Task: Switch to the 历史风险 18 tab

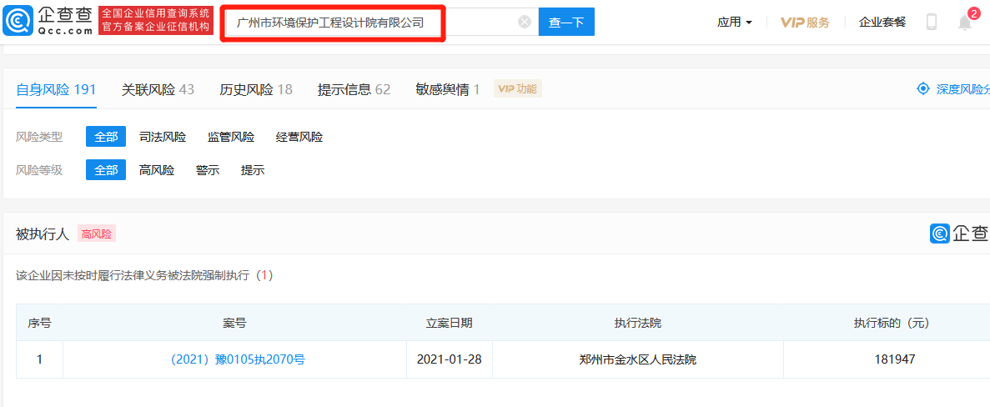Action: pyautogui.click(x=256, y=89)
